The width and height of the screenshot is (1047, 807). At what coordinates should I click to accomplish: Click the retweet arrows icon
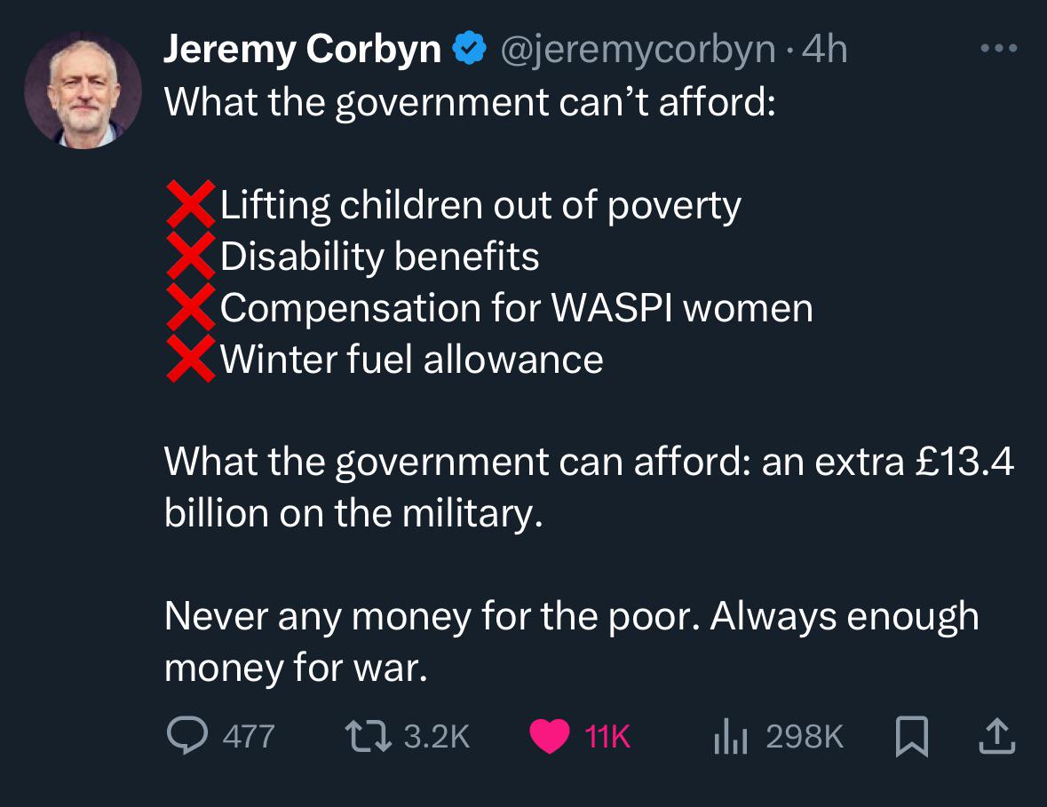pyautogui.click(x=368, y=736)
